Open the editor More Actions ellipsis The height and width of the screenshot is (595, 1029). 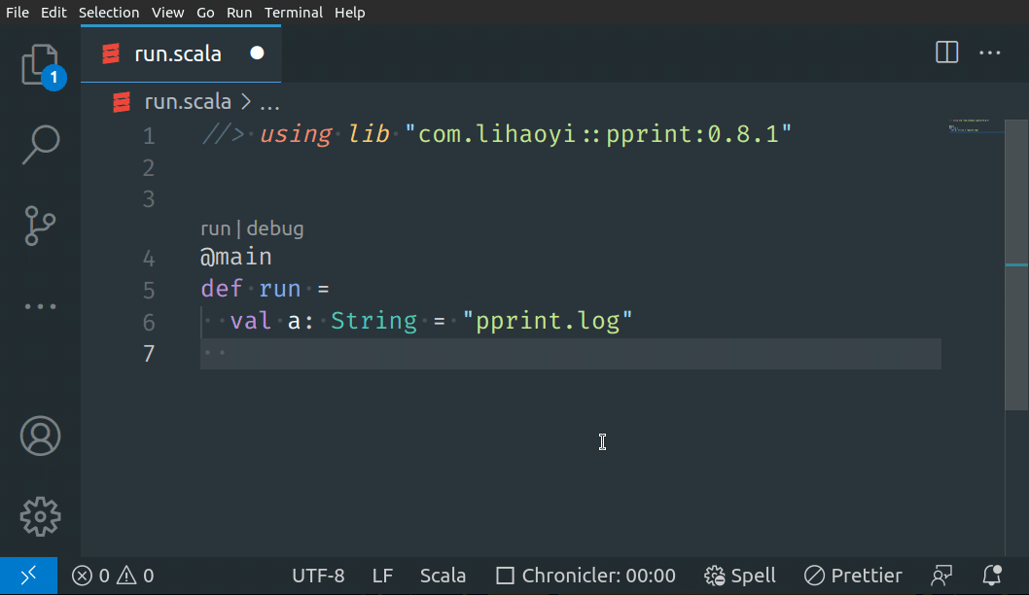[x=990, y=52]
